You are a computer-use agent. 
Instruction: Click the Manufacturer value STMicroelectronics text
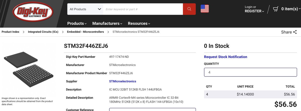[x=122, y=65]
